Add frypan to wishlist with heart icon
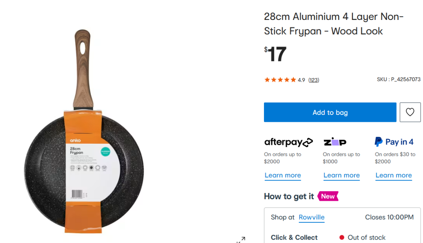 click(x=410, y=113)
